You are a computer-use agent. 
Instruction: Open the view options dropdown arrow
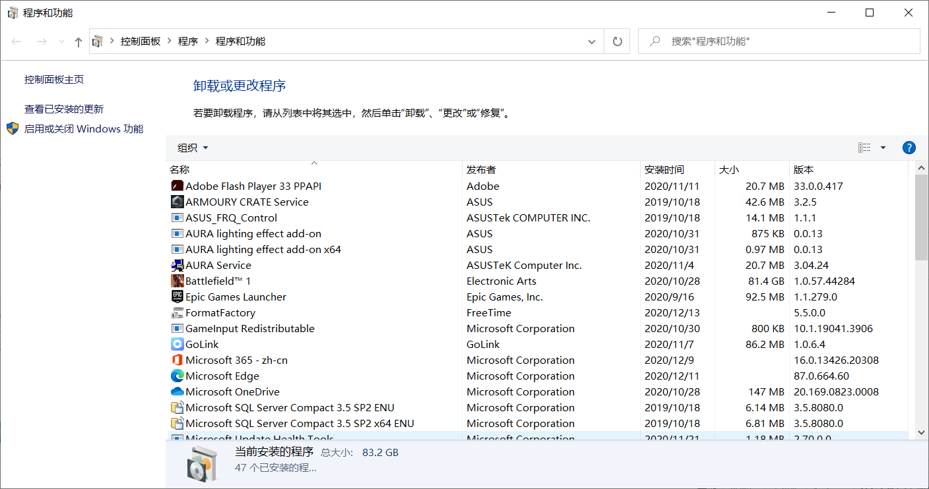[883, 148]
